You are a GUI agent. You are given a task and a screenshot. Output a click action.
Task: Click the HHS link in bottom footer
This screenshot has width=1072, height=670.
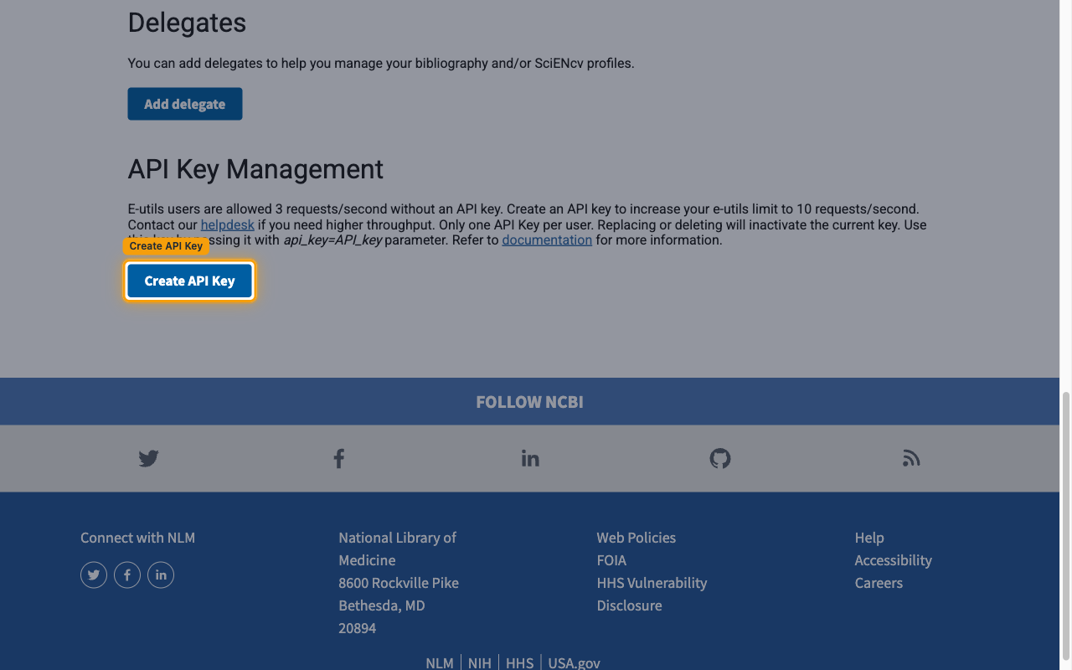coord(520,662)
